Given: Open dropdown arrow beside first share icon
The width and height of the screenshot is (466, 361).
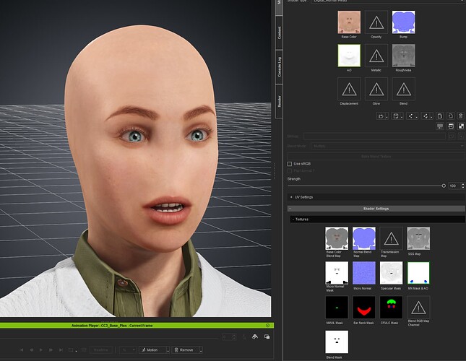Looking at the screenshot, I should tap(416, 117).
